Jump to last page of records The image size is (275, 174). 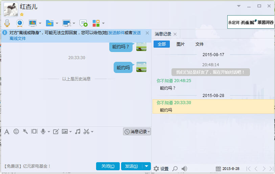(x=271, y=169)
